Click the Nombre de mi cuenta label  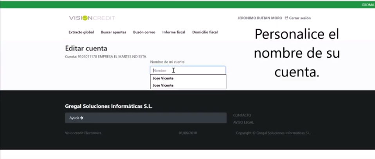click(167, 62)
